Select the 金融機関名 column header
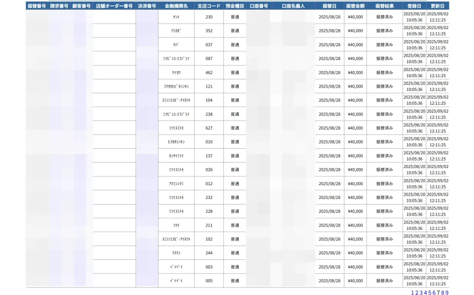The height and width of the screenshot is (295, 474). tap(176, 6)
